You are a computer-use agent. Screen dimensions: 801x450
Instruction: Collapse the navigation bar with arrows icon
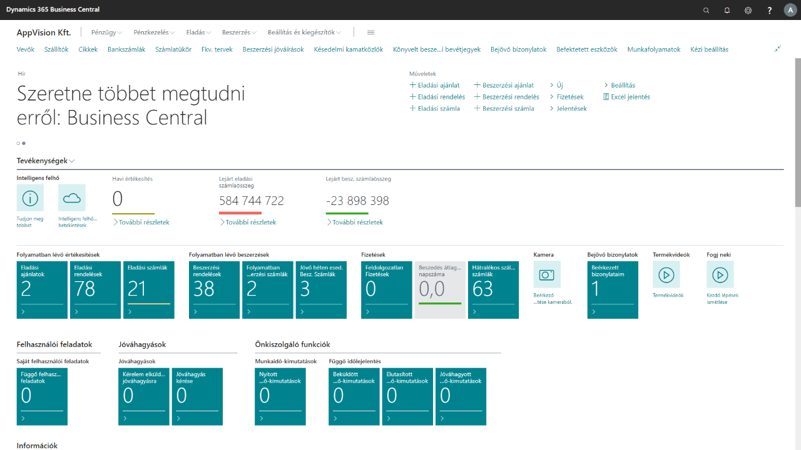pos(777,49)
